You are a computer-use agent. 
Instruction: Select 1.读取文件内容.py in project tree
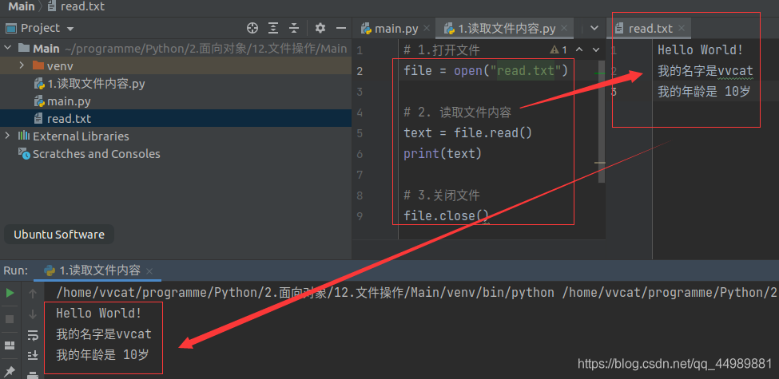(96, 84)
